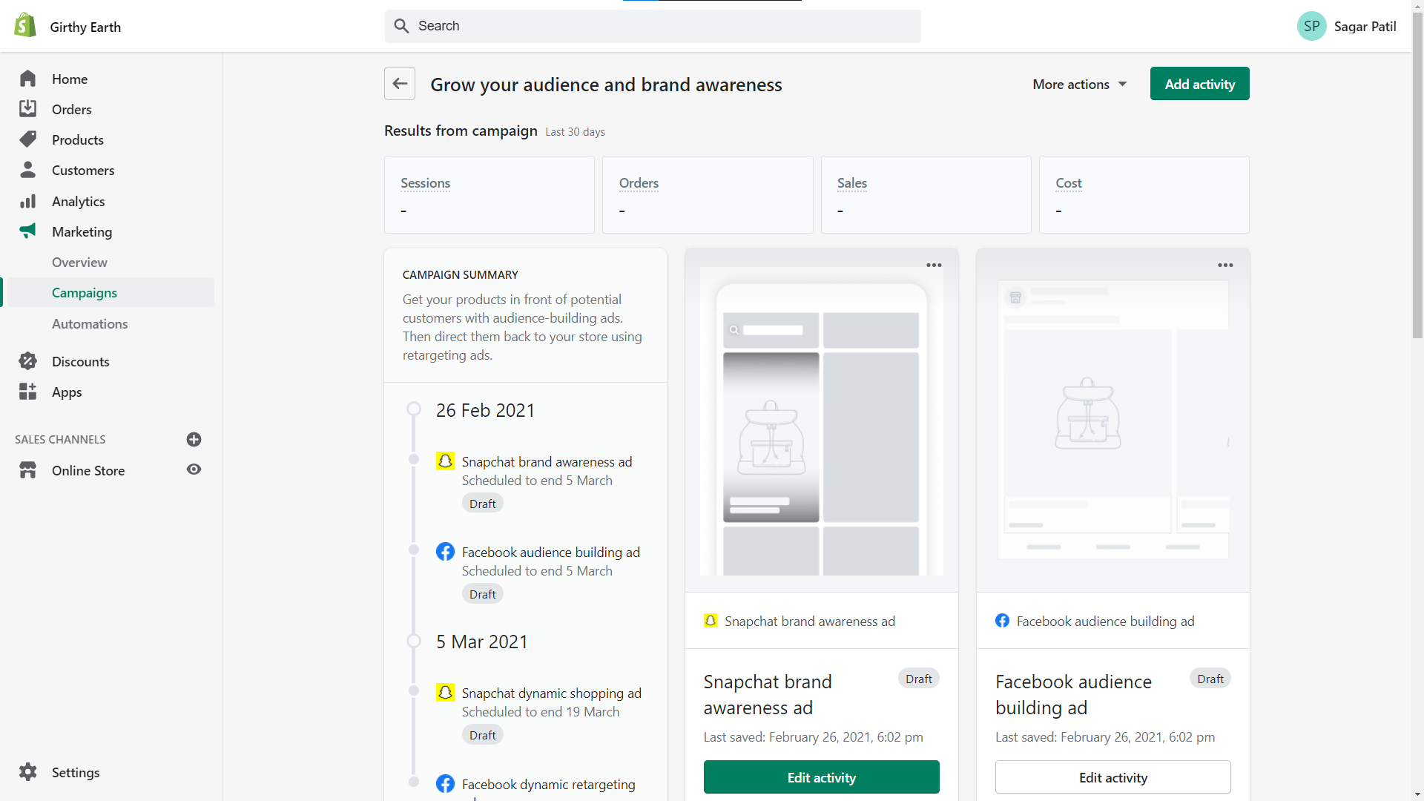Expand the More actions dropdown
This screenshot has height=801, width=1424.
click(1079, 84)
